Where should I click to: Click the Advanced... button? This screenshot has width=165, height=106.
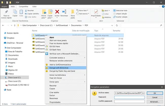tap(155, 102)
